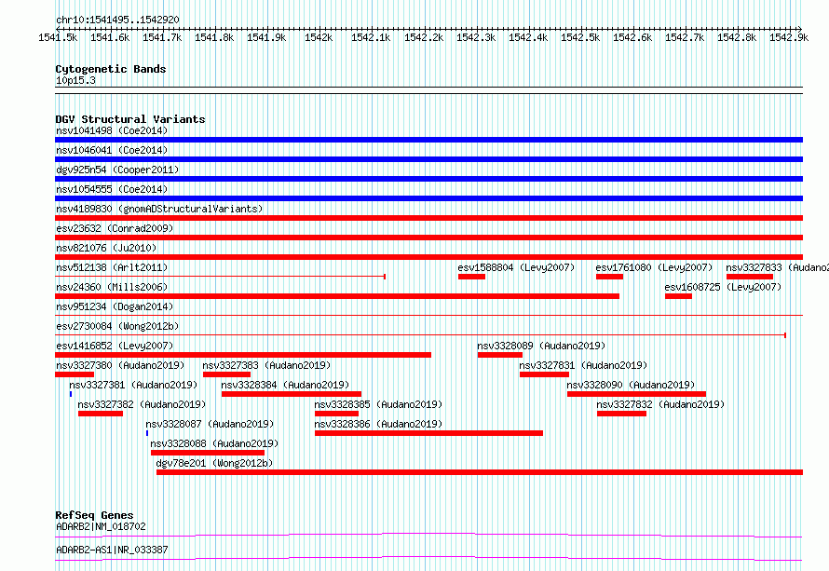Click the 1542k ruler tick label
This screenshot has width=829, height=571.
(x=319, y=37)
